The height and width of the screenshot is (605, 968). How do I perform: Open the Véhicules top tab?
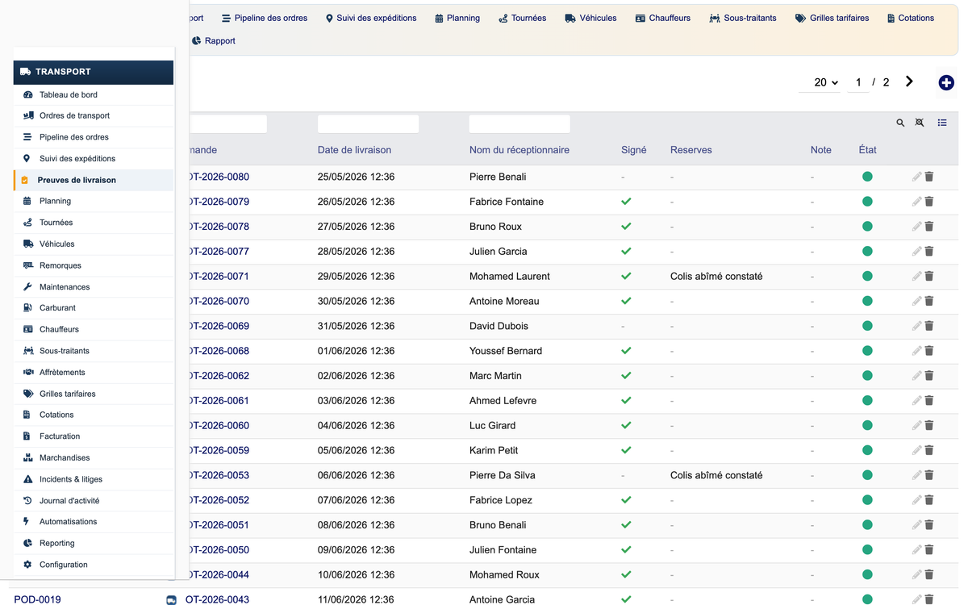[590, 18]
